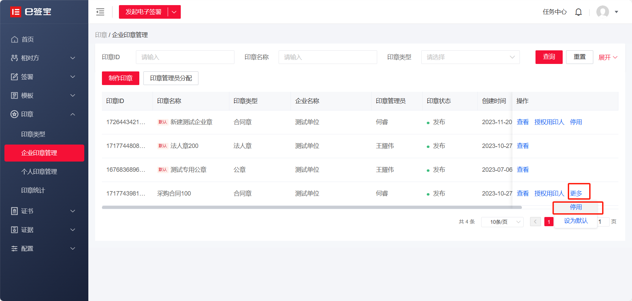Open 印章类型 submenu item

point(33,134)
